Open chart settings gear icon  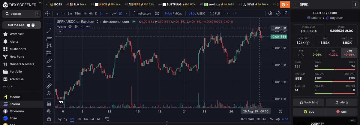pos(278,14)
